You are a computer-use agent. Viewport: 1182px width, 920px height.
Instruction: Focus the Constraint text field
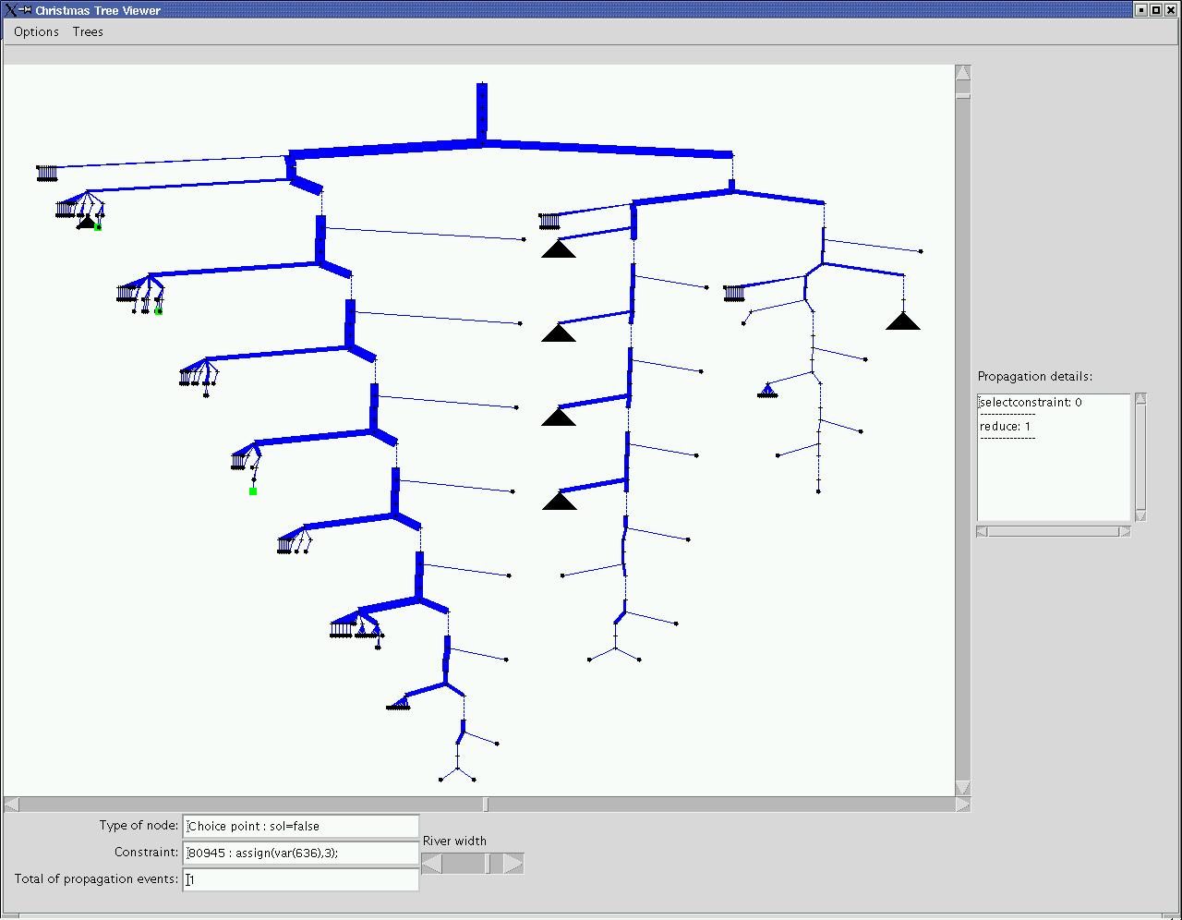(301, 853)
